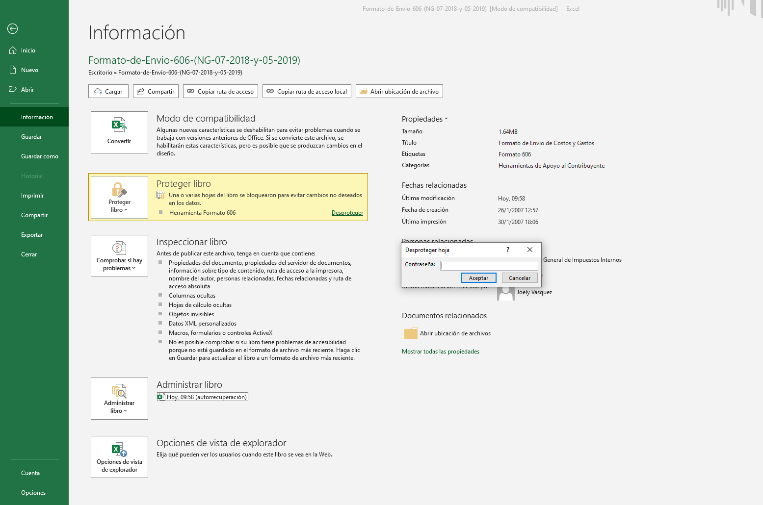The height and width of the screenshot is (505, 763).
Task: Click the protected sheet icon beside warning
Action: click(160, 195)
